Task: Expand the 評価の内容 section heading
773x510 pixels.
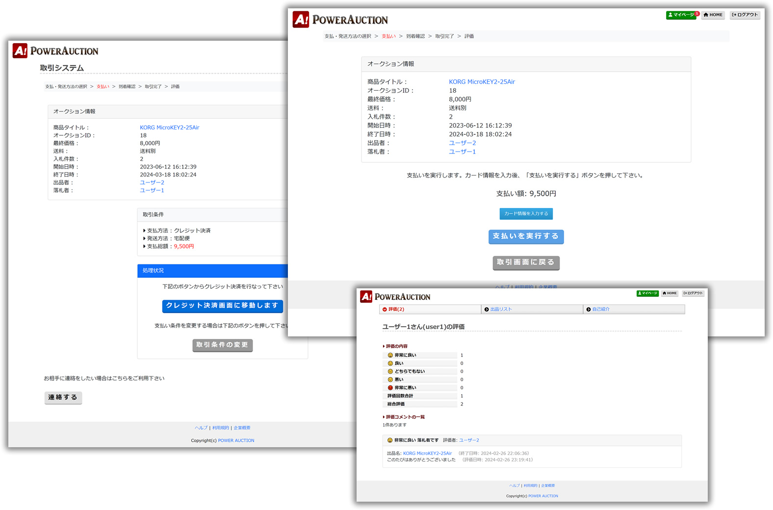Action: (396, 346)
